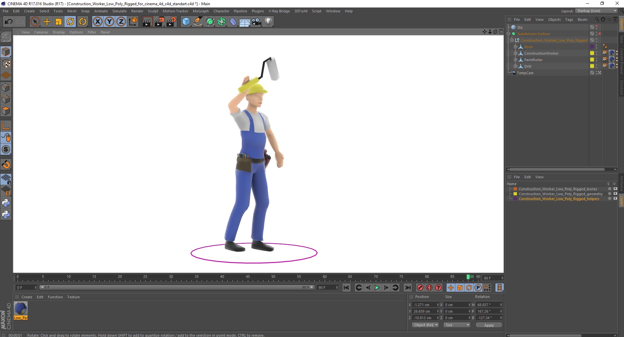This screenshot has height=337, width=624.
Task: Add a Cube primitive object
Action: (x=186, y=22)
